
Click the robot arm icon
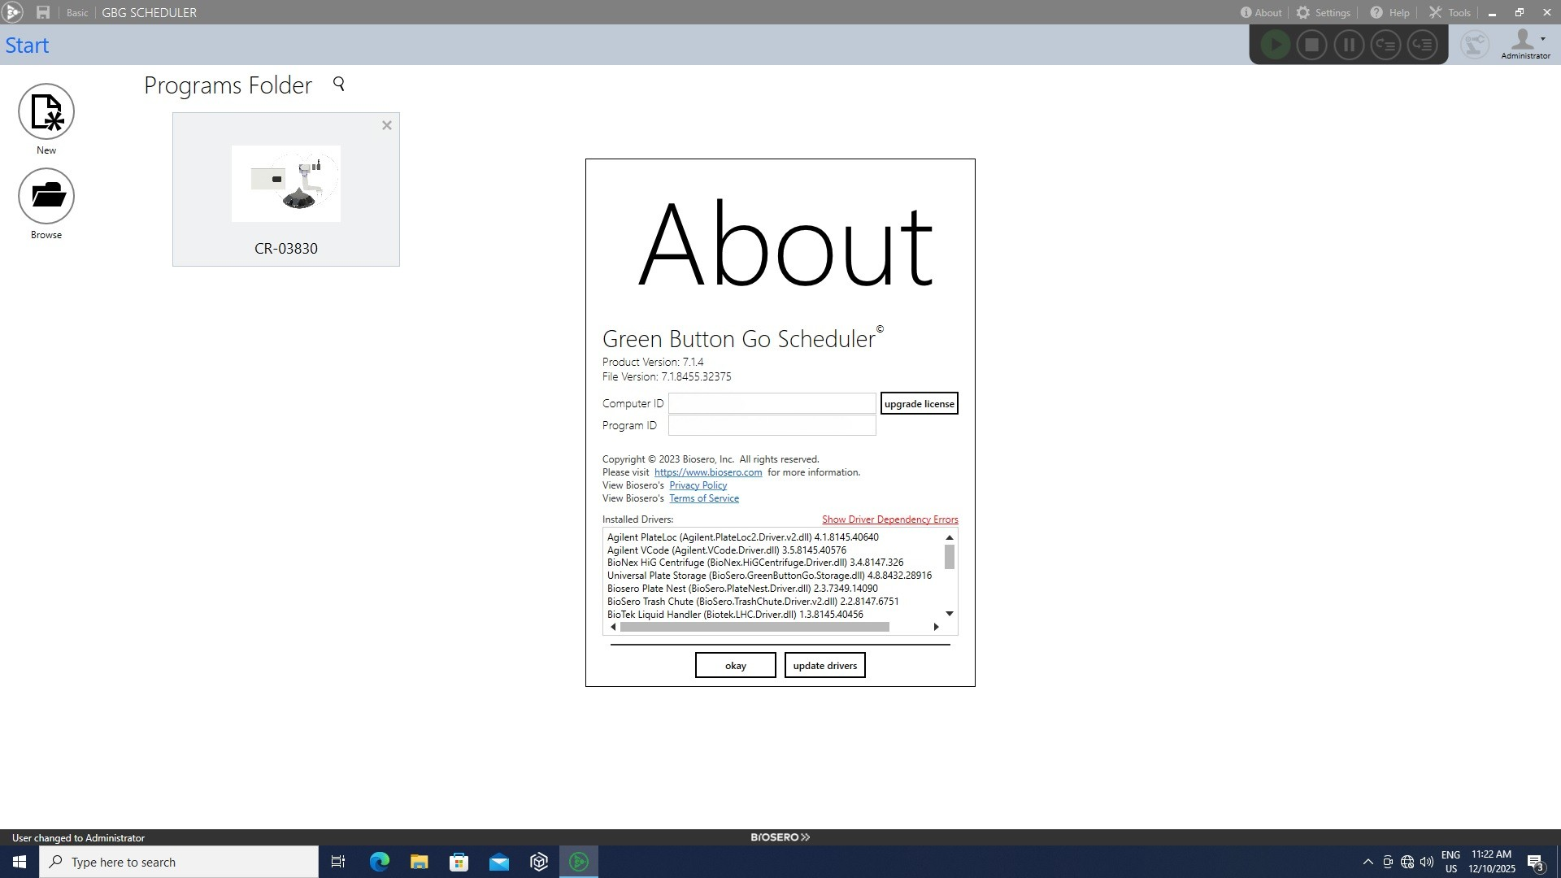click(x=1474, y=45)
